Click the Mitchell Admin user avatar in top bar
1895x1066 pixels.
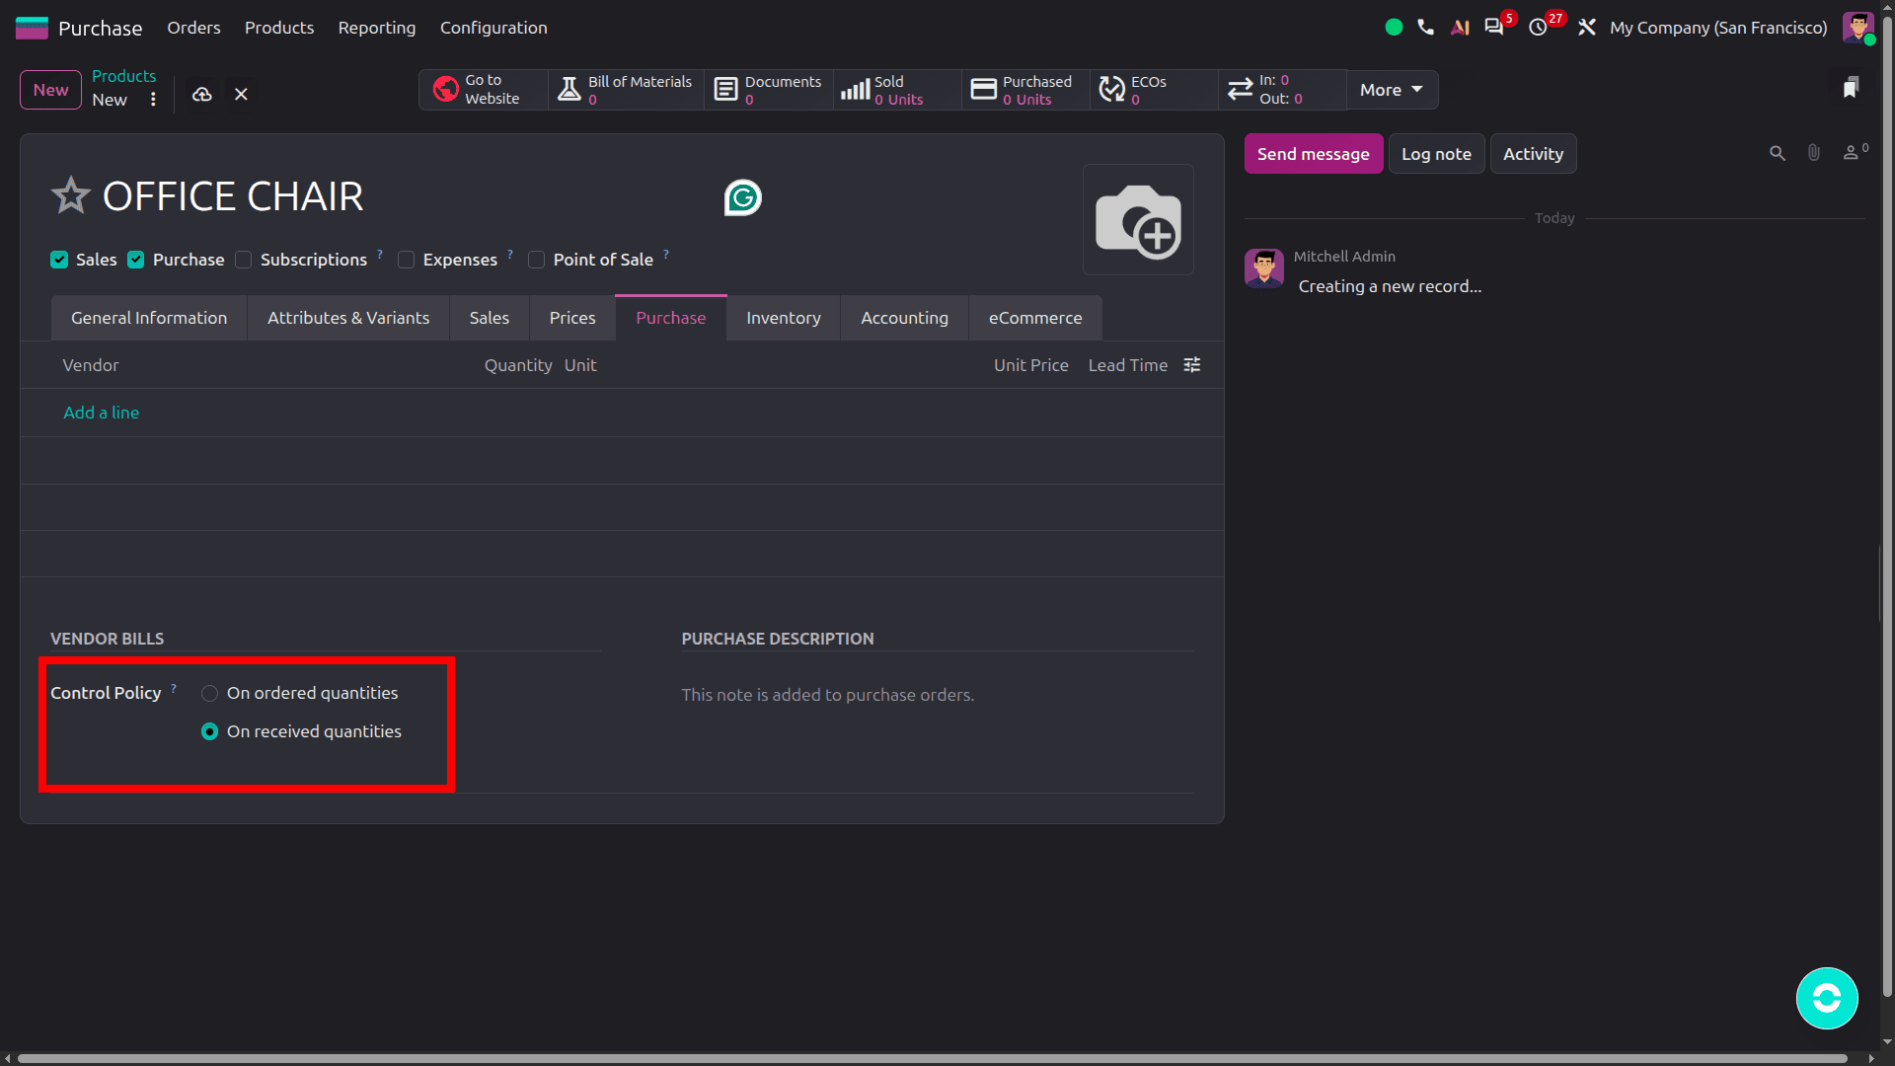pos(1857,28)
